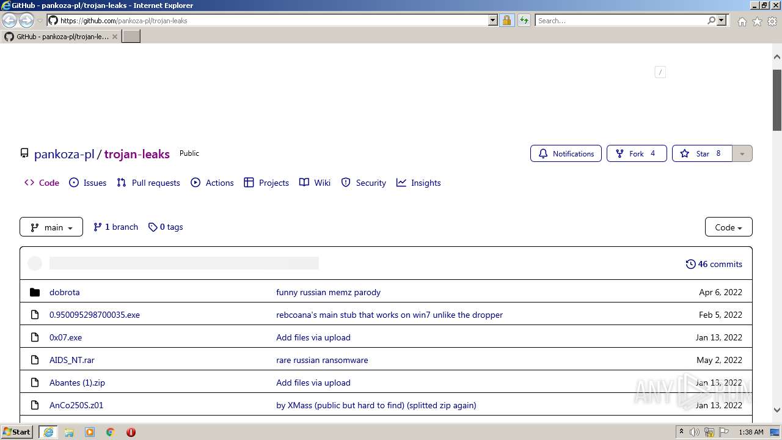782x440 pixels.
Task: View the 1 branch link
Action: [x=115, y=227]
